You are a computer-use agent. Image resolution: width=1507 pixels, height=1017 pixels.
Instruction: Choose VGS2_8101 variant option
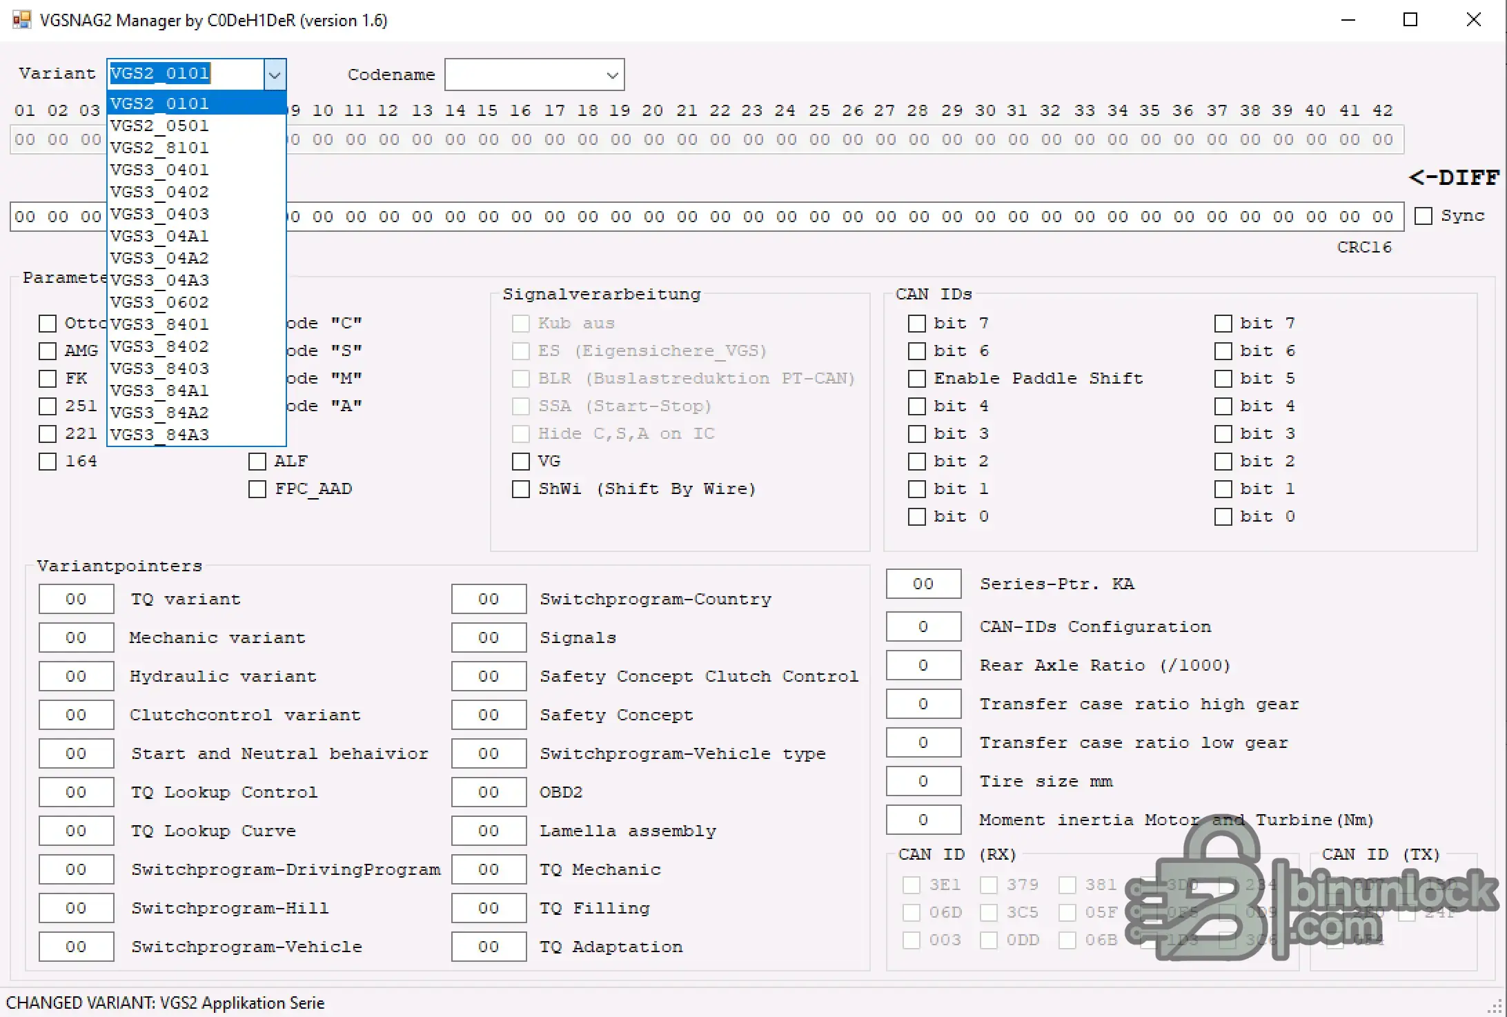(197, 148)
